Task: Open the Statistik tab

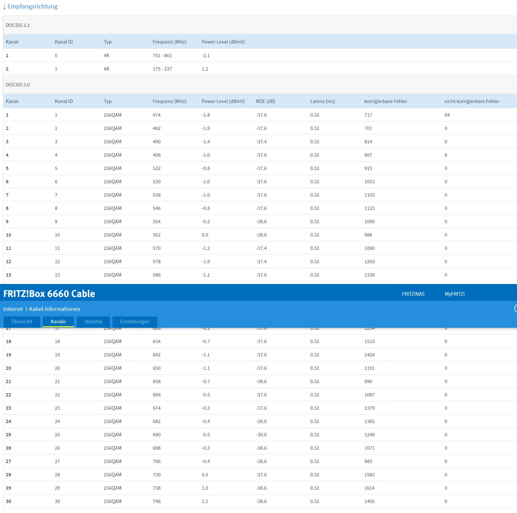Action: [x=93, y=322]
